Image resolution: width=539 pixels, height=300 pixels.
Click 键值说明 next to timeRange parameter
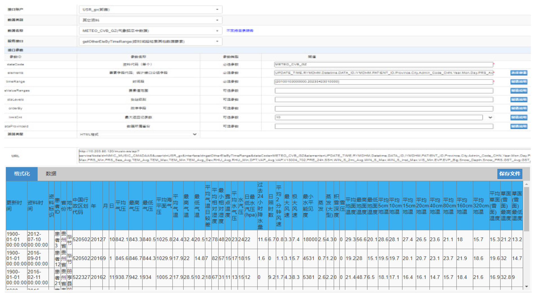point(519,82)
